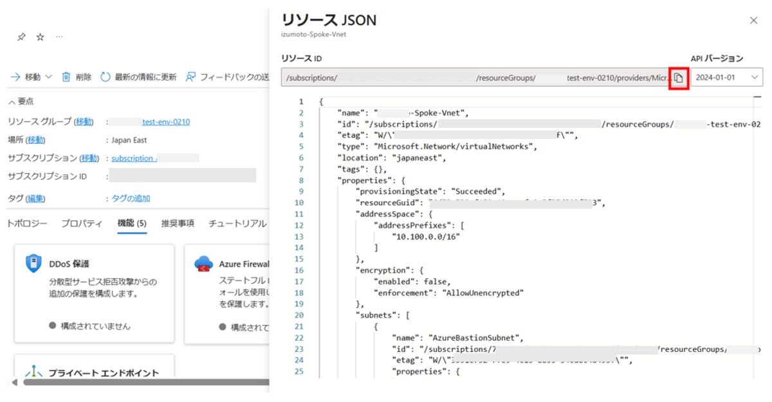Click the プライベート エンドポイント icon
Viewport: 772px width, 402px height.
33,372
